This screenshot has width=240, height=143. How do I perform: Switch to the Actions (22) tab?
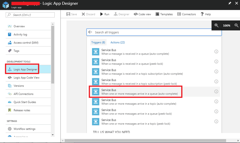117,42
